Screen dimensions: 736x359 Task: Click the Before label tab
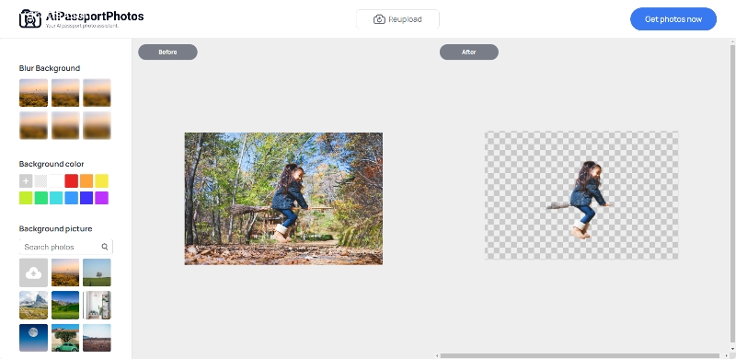(167, 52)
